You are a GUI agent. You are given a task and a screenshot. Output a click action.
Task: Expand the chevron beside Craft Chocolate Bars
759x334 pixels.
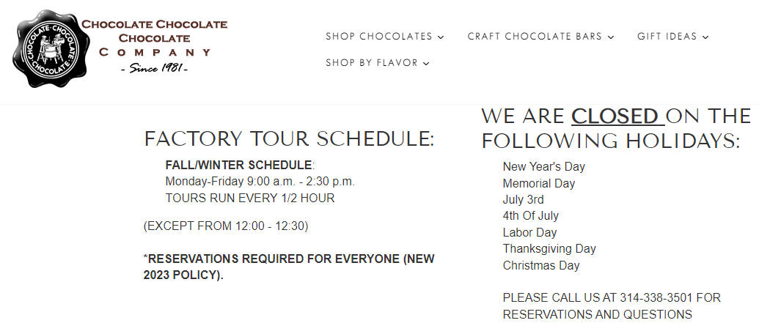(x=610, y=37)
